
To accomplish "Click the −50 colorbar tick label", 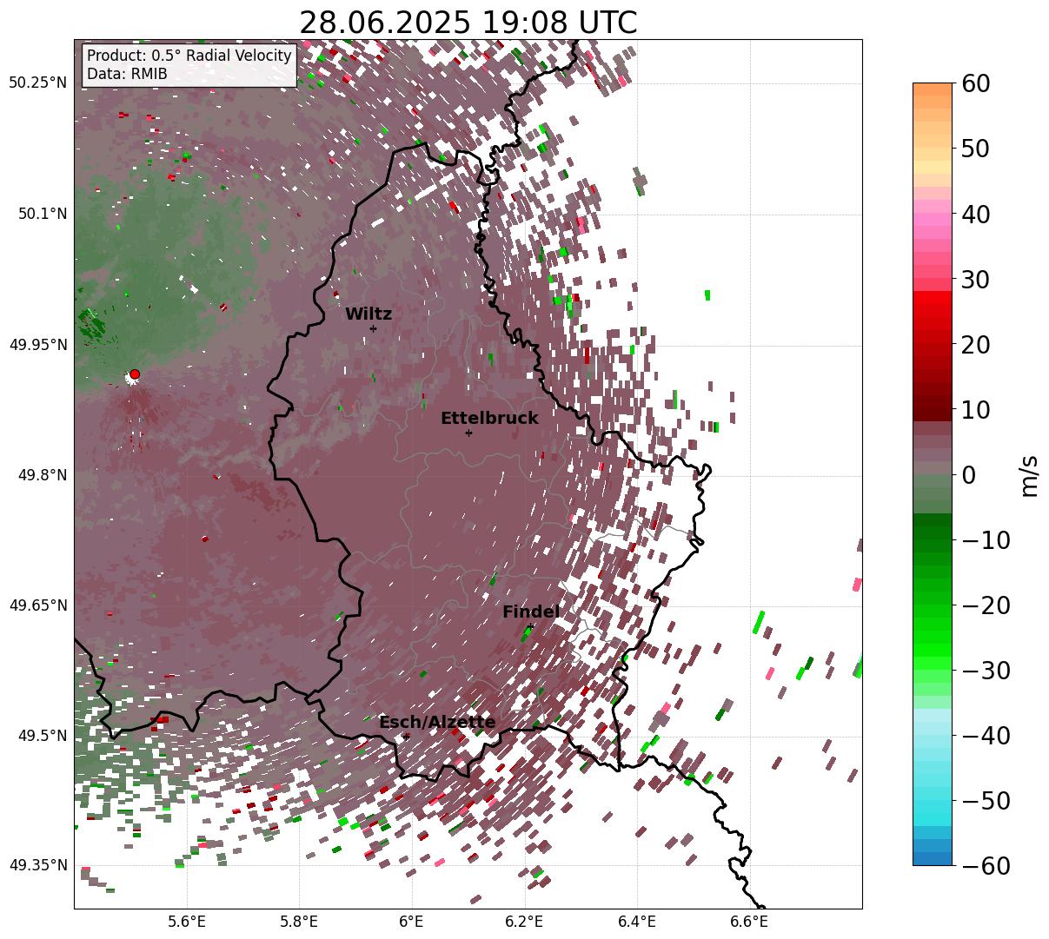I will click(986, 801).
